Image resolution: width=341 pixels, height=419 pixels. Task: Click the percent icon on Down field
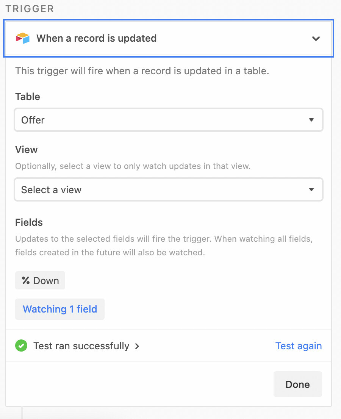[x=26, y=280]
